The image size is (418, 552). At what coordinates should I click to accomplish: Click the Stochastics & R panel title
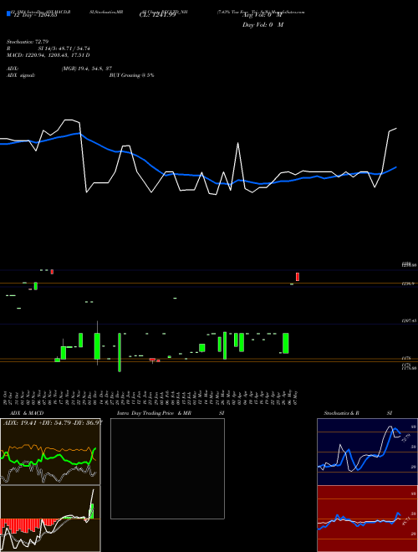click(x=342, y=413)
